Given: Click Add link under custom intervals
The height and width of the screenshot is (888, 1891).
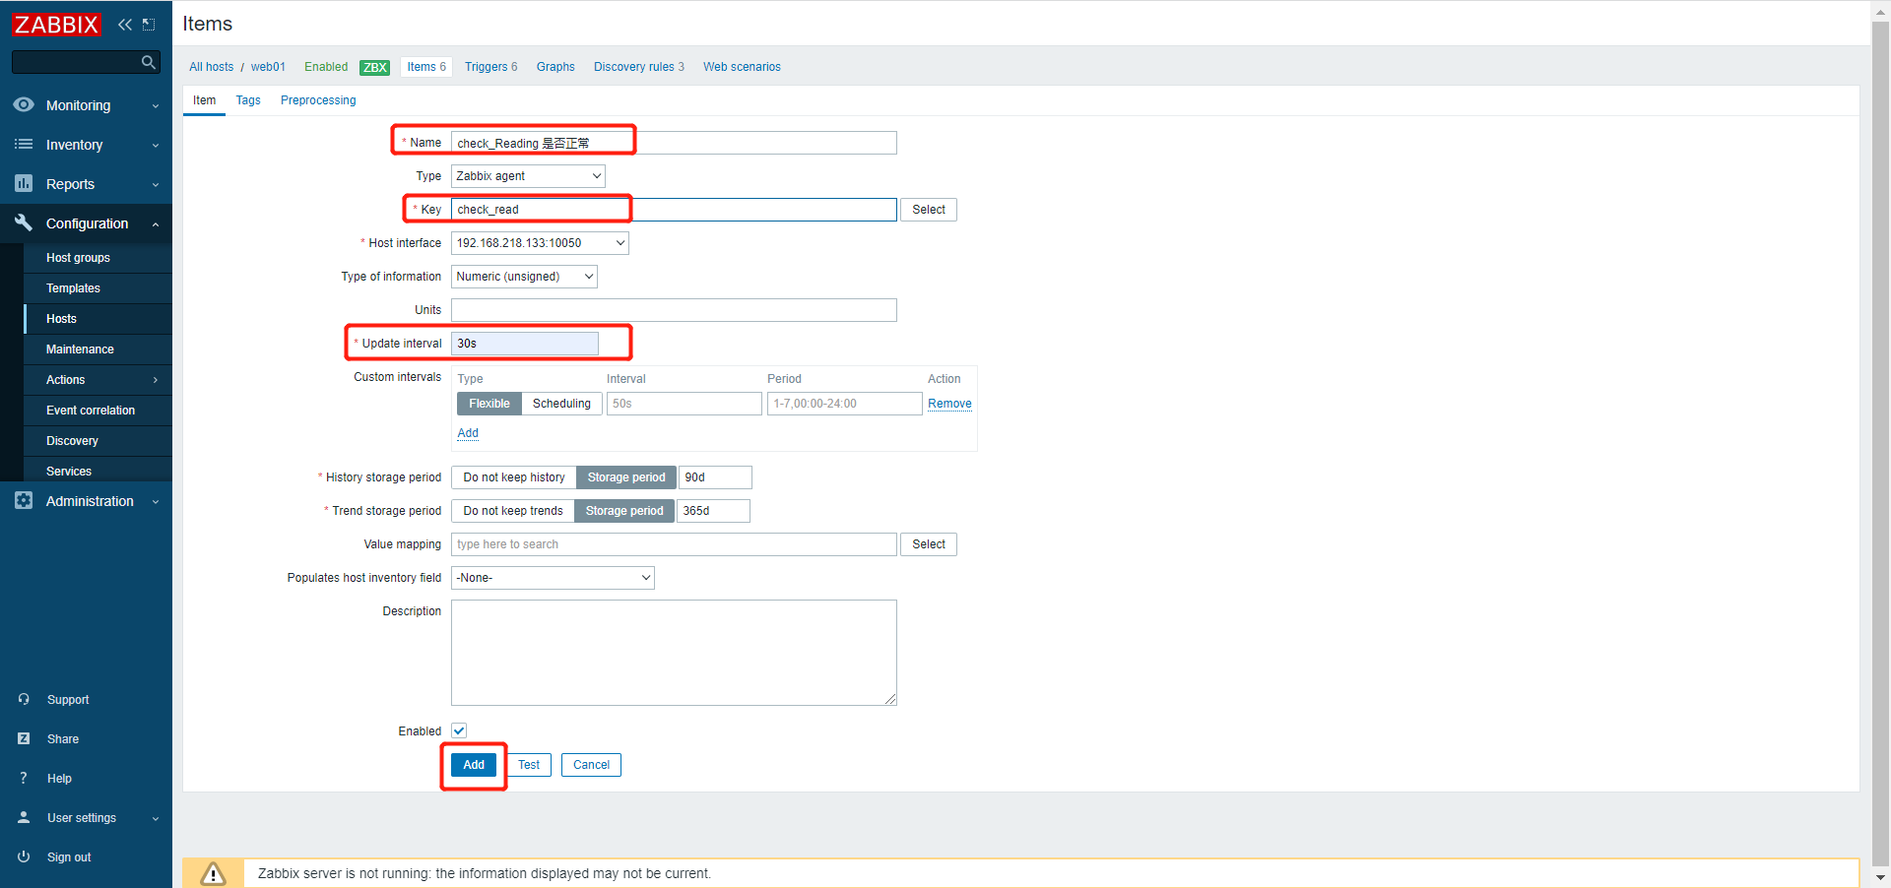Looking at the screenshot, I should tap(468, 433).
